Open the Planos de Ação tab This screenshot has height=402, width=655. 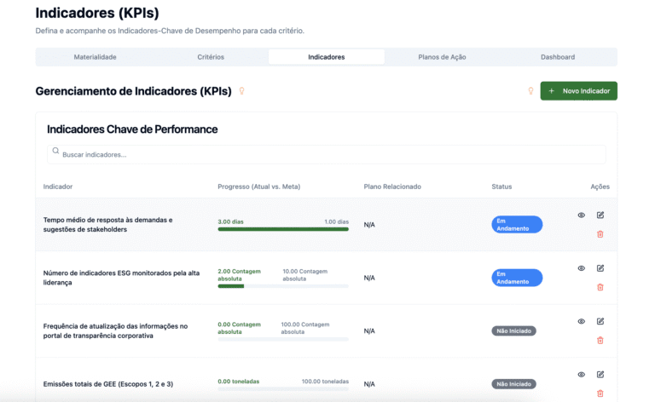[x=442, y=57]
